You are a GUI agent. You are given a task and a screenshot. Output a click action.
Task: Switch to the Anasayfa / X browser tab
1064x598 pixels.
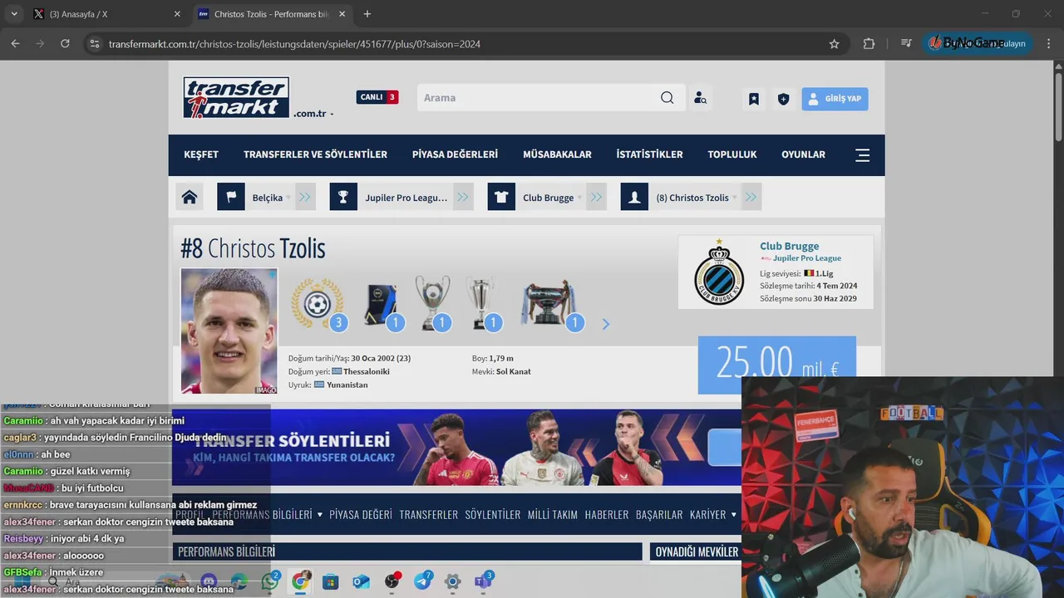tap(106, 14)
